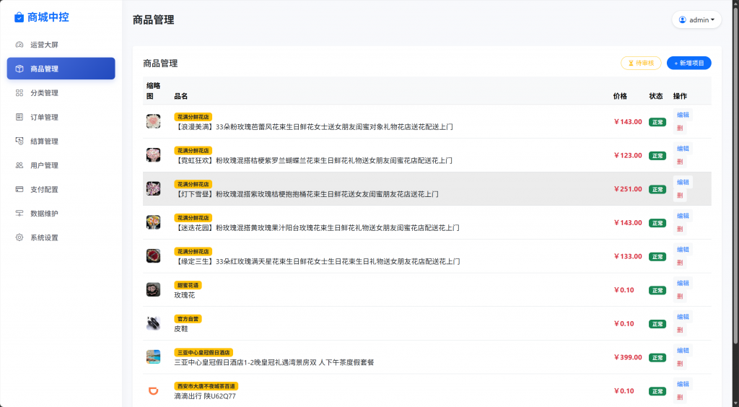Edit the 迷迭花园 product

pos(683,216)
